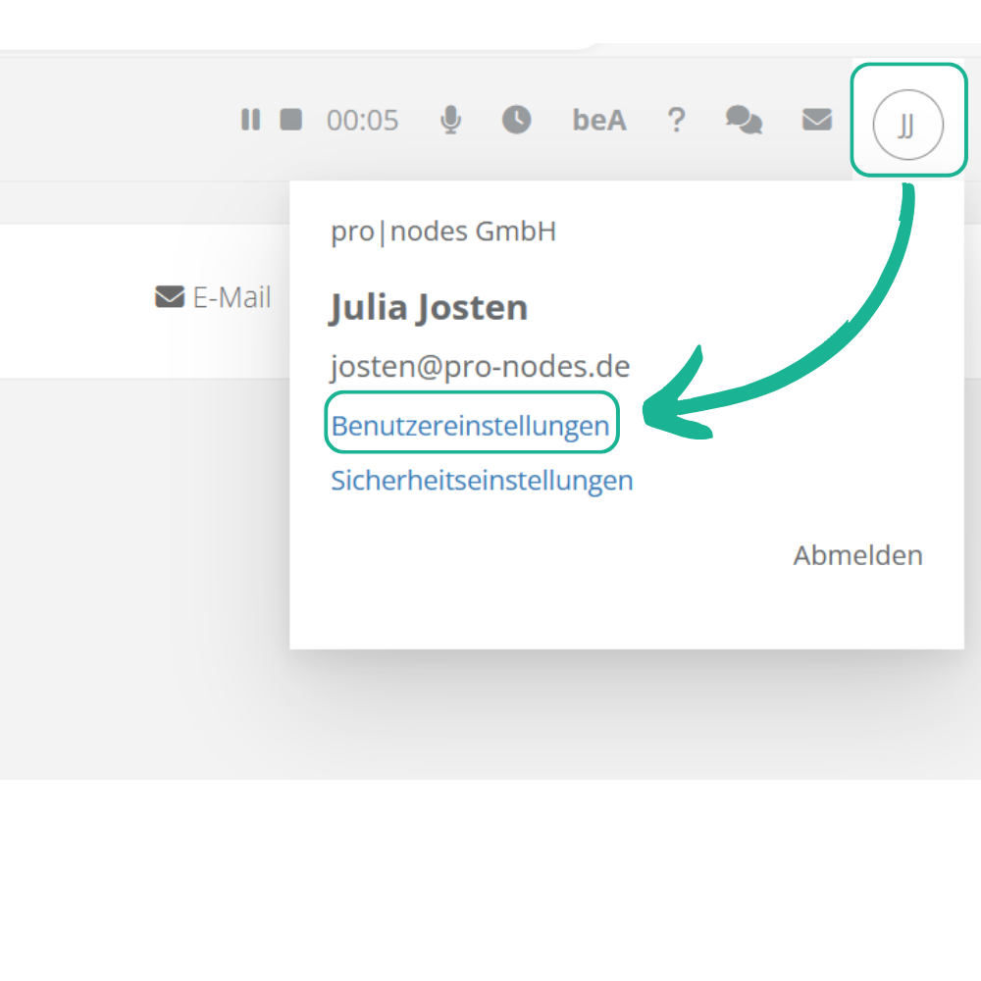The image size is (981, 981).
Task: Click the josten@pro-nodes.de email address
Action: (x=480, y=367)
